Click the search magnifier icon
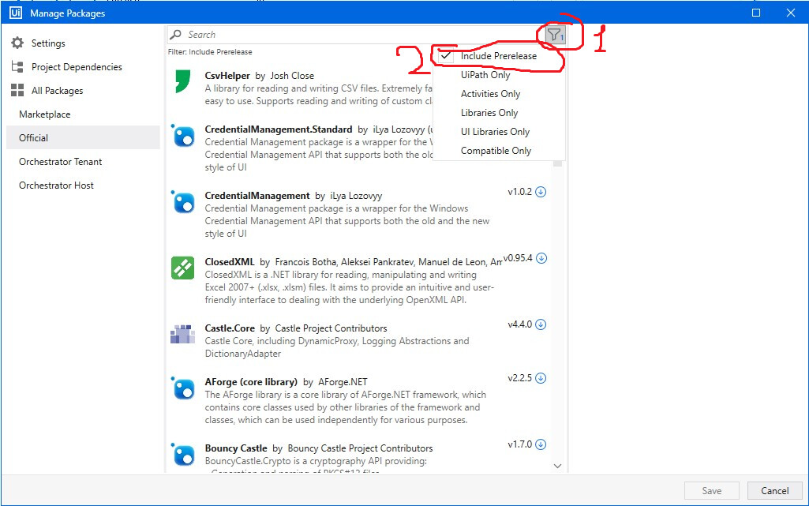809x506 pixels. pyautogui.click(x=176, y=35)
